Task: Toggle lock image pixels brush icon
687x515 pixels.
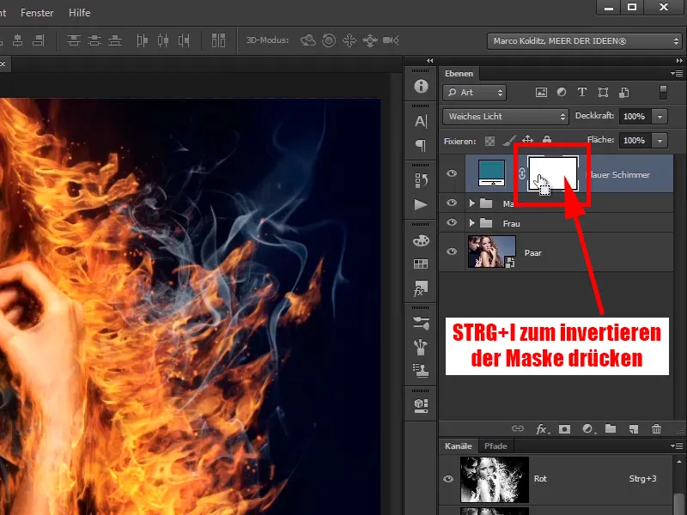Action: 508,141
